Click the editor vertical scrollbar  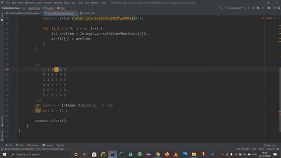click(x=280, y=100)
